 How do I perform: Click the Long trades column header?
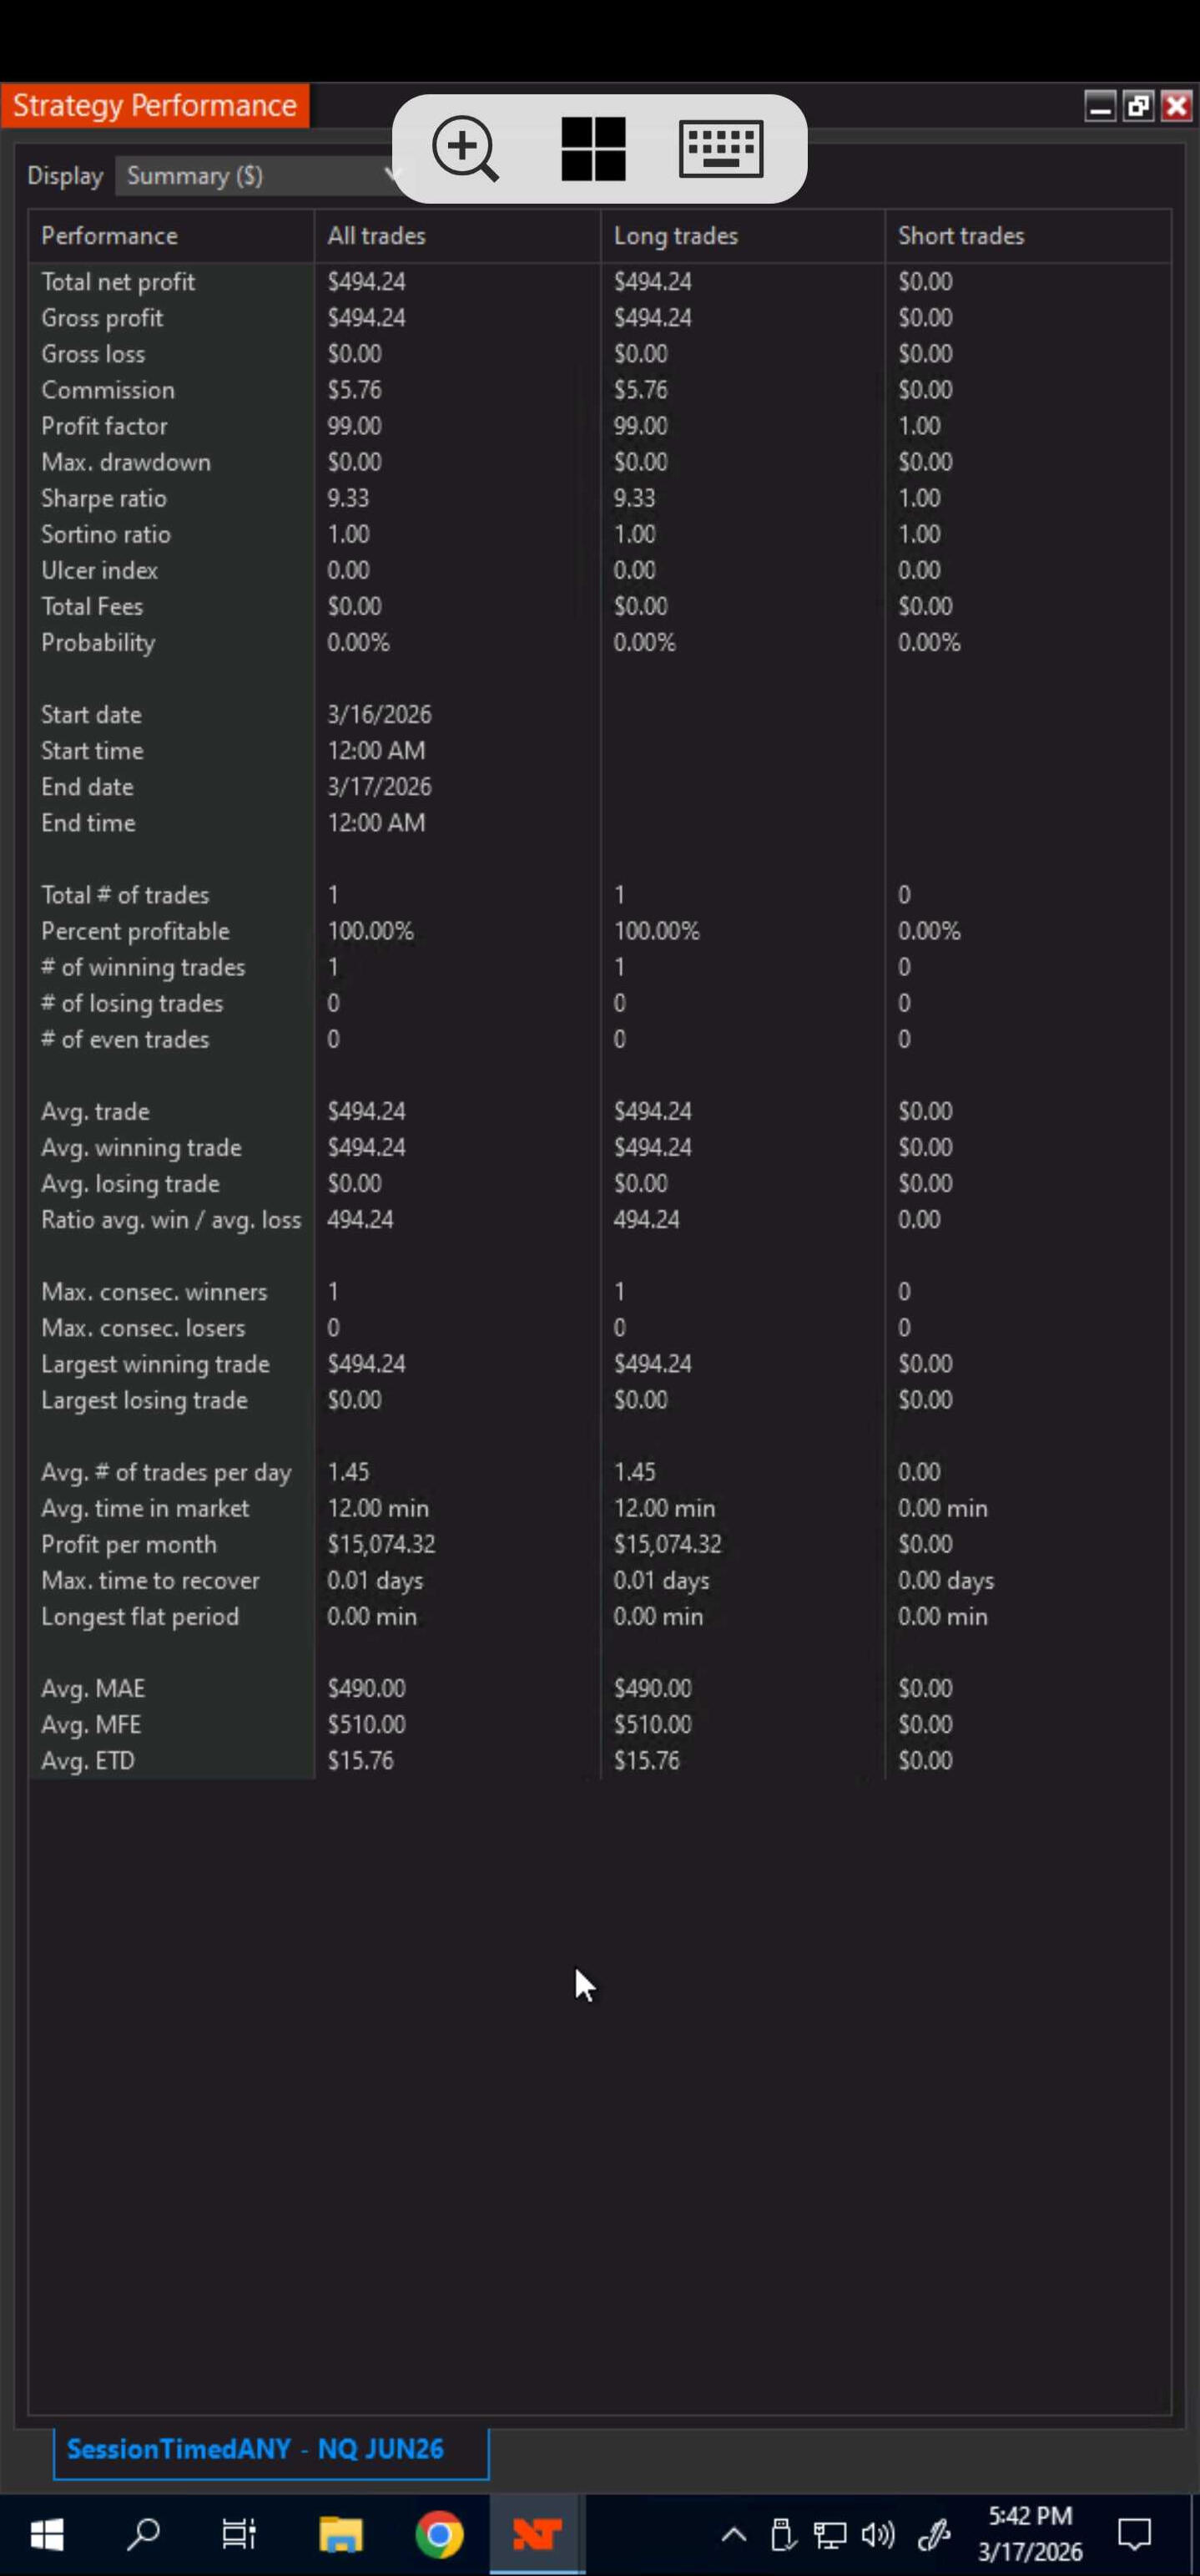point(675,236)
